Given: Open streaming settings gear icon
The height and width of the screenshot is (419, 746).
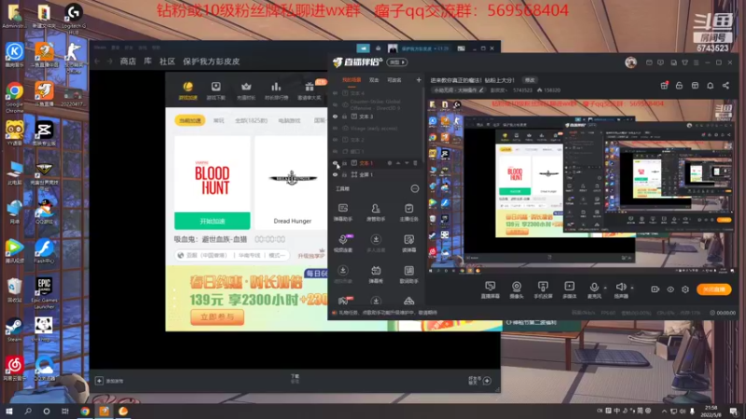Looking at the screenshot, I should pos(685,290).
